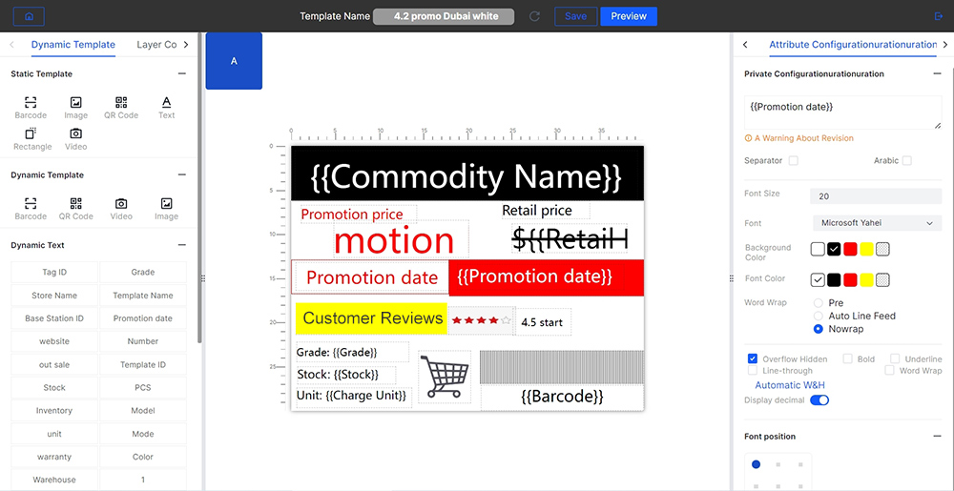Image resolution: width=954 pixels, height=491 pixels.
Task: Click the Preview button
Action: (629, 16)
